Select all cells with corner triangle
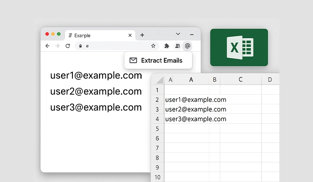Image resolution: width=313 pixels, height=182 pixels. pos(160,80)
